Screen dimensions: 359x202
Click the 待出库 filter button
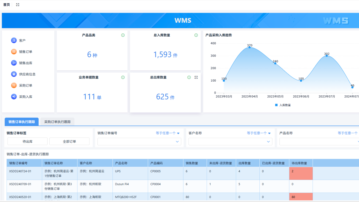(28, 142)
